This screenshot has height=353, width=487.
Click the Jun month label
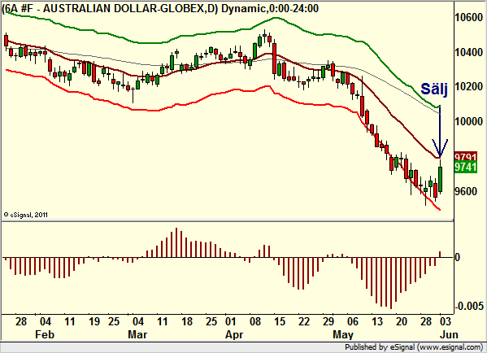point(449,334)
